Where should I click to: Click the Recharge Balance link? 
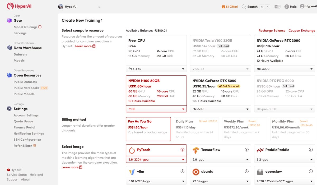pos(272,31)
